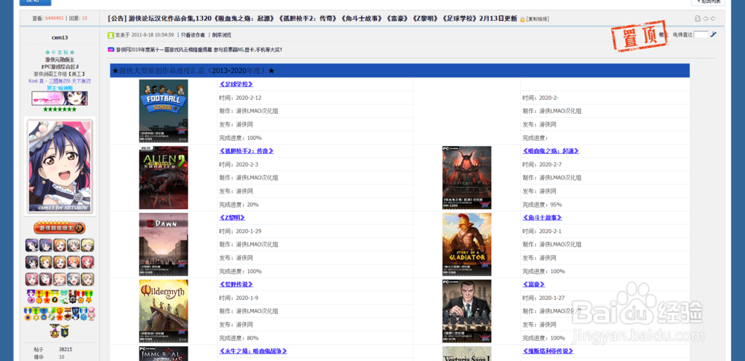The width and height of the screenshot is (745, 361).
Task: Open the Wildermyth cover image
Action: coord(163,311)
